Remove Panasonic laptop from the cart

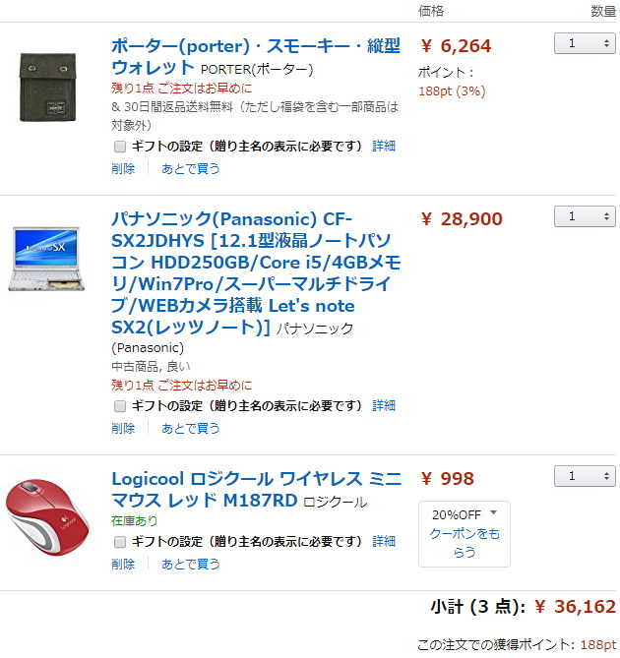point(123,428)
